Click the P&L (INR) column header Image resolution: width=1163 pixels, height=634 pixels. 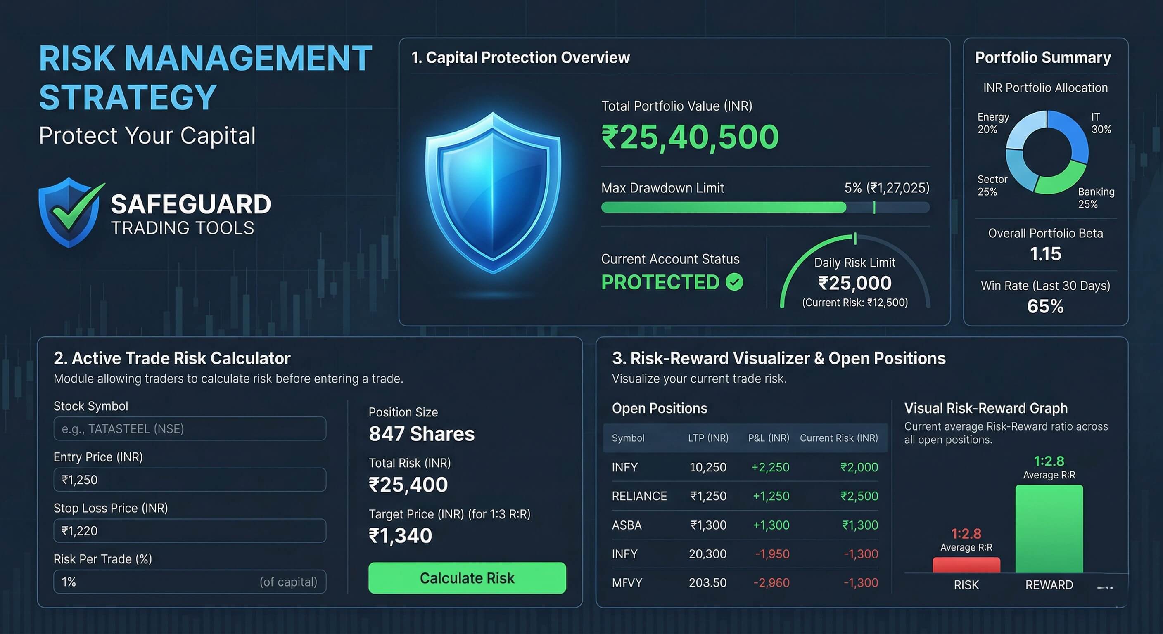[x=769, y=438]
